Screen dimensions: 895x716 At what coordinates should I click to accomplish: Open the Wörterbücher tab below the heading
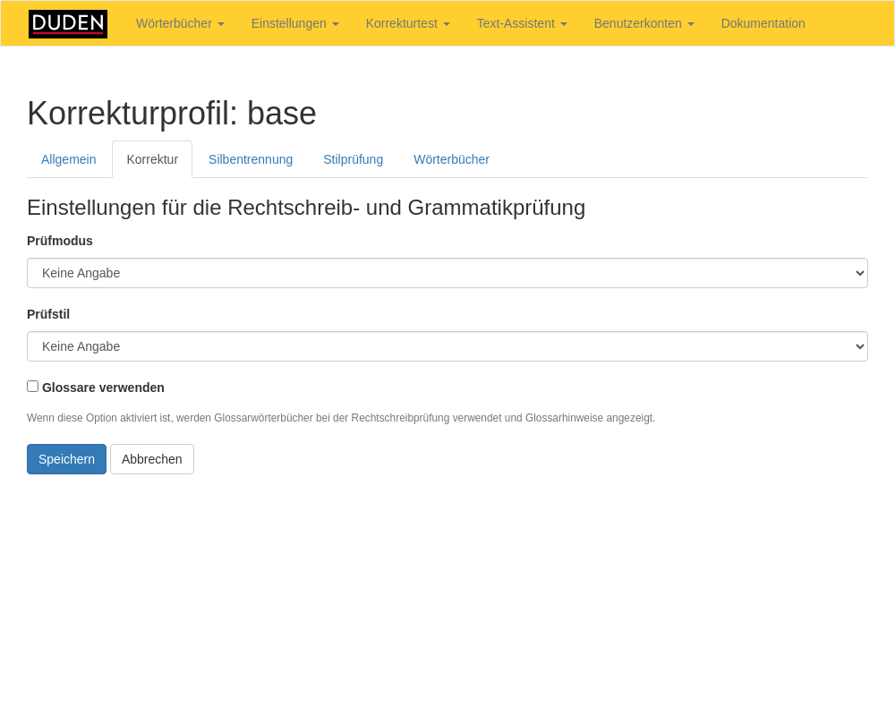click(451, 159)
